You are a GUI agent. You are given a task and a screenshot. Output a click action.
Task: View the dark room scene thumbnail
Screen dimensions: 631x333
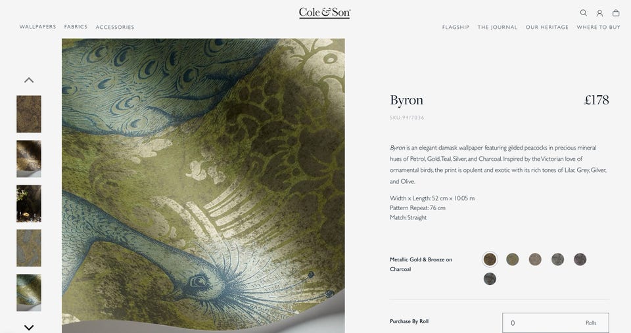(x=29, y=204)
